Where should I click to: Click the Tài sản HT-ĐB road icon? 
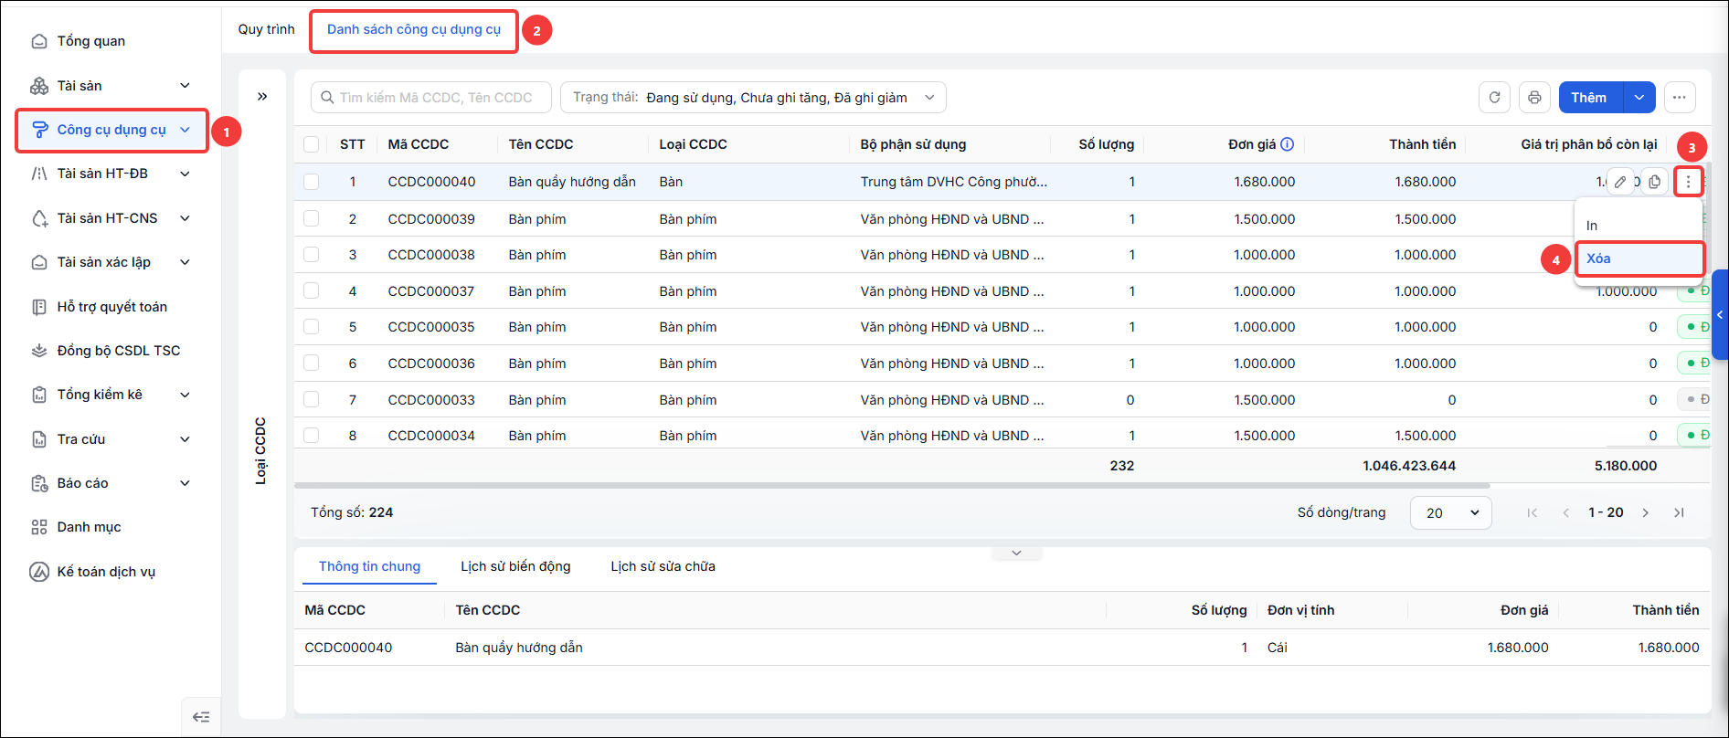[x=39, y=174]
